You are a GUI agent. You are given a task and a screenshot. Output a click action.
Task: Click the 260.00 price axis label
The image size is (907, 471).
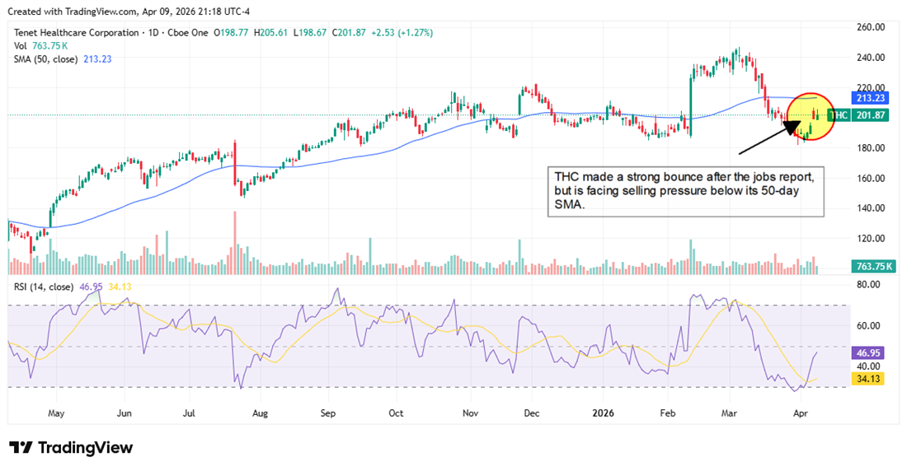pos(869,27)
